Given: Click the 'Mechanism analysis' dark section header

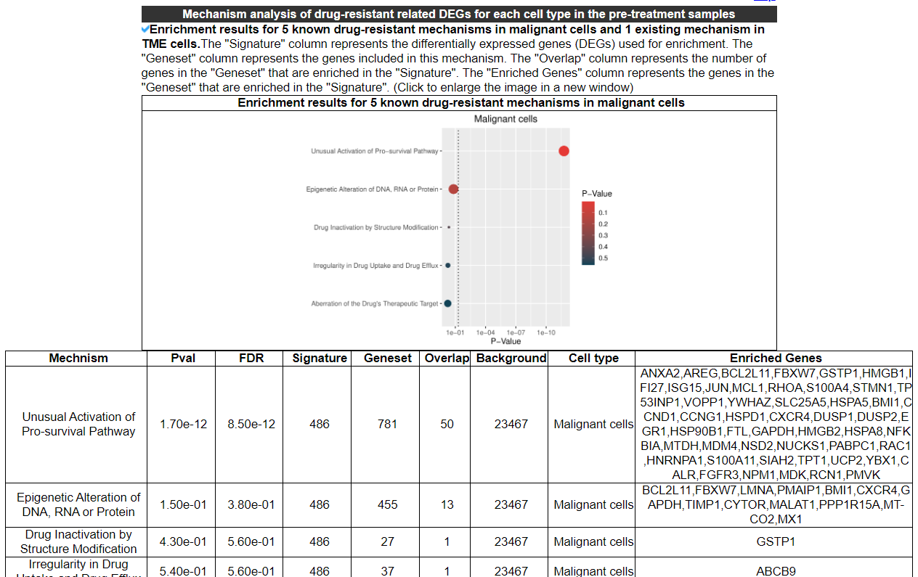Looking at the screenshot, I should [459, 14].
